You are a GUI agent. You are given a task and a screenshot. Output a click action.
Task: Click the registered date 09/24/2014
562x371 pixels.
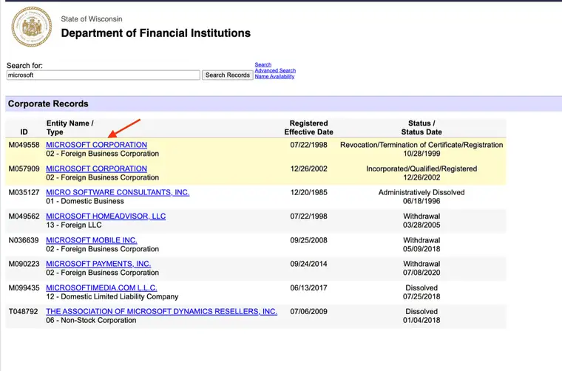tap(308, 264)
